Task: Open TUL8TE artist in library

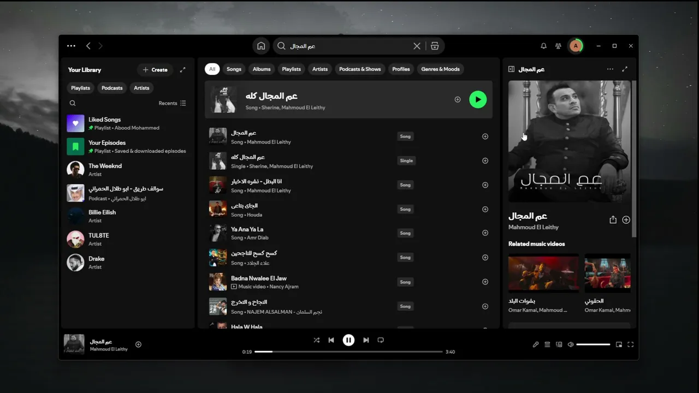Action: coord(128,239)
